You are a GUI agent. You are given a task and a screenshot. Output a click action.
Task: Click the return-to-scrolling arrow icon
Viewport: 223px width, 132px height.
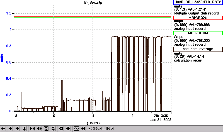click(83, 129)
